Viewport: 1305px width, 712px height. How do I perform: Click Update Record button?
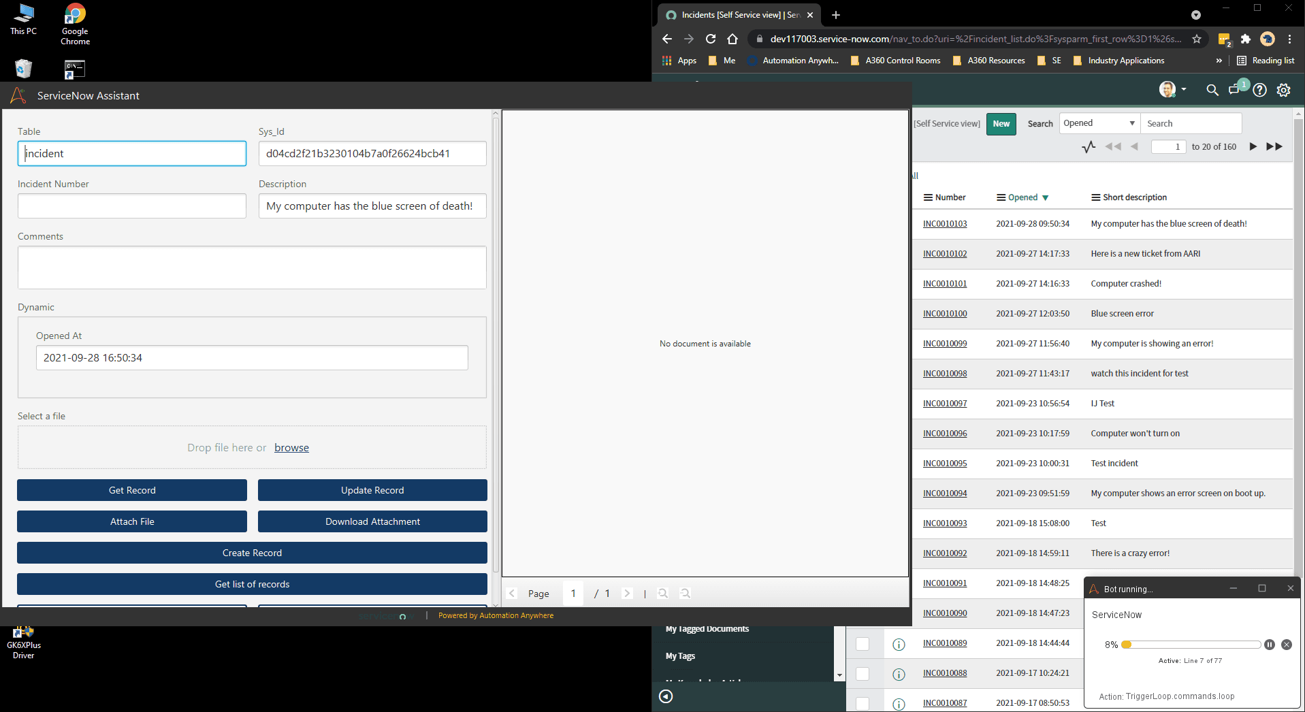[x=372, y=490]
